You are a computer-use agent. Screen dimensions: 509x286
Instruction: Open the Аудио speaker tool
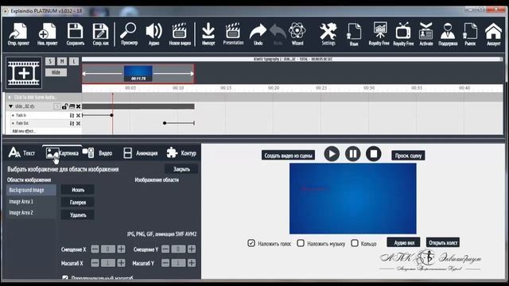[153, 33]
